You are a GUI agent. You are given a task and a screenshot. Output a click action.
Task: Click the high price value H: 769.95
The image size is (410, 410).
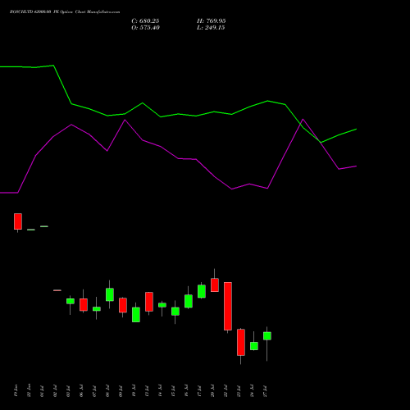(x=212, y=21)
